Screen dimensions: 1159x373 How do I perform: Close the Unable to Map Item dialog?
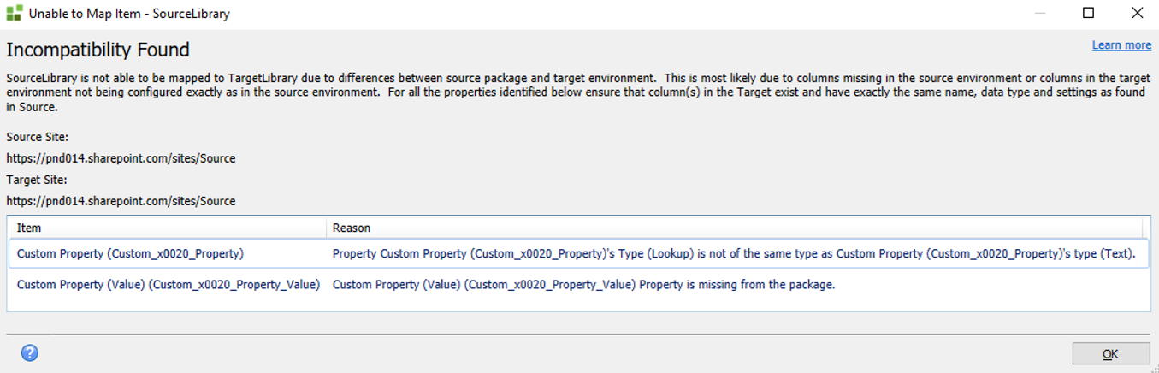(1137, 14)
